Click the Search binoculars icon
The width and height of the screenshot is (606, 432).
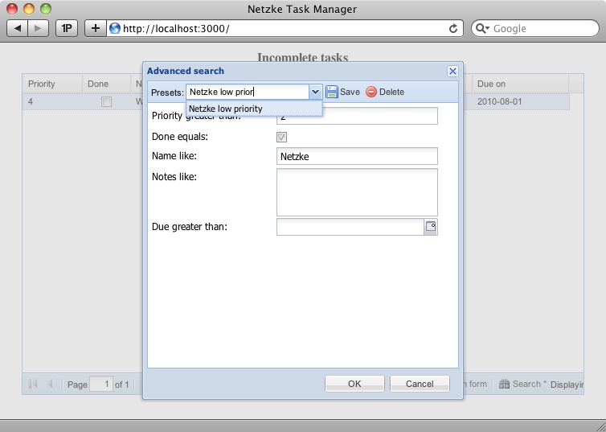[x=504, y=384]
